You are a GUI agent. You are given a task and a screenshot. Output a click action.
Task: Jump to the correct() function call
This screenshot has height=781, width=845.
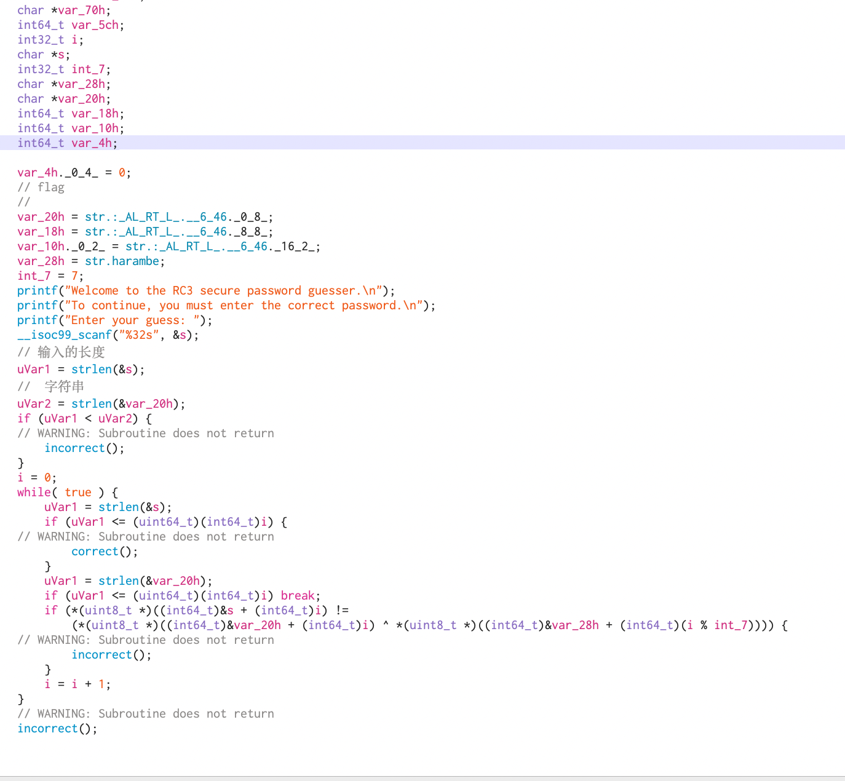tap(95, 551)
